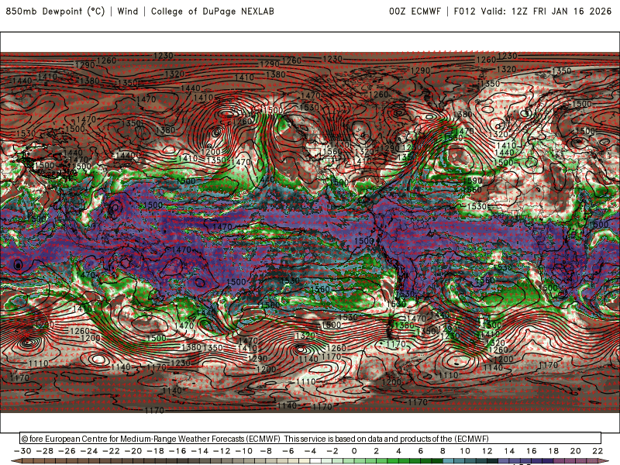Click the -12 value on the color scale
This screenshot has width=620, height=465.
pyautogui.click(x=222, y=451)
